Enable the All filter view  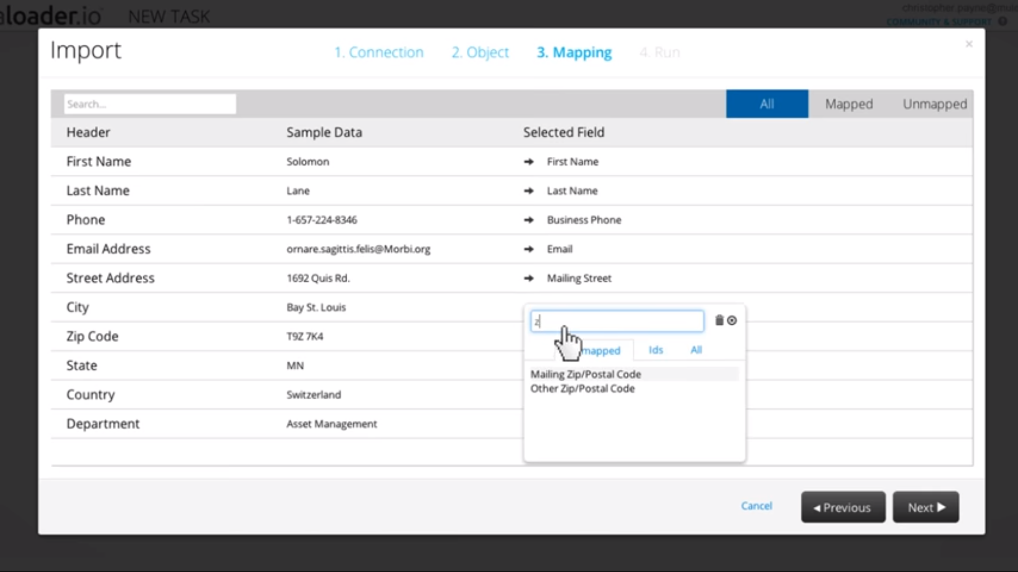[767, 104]
